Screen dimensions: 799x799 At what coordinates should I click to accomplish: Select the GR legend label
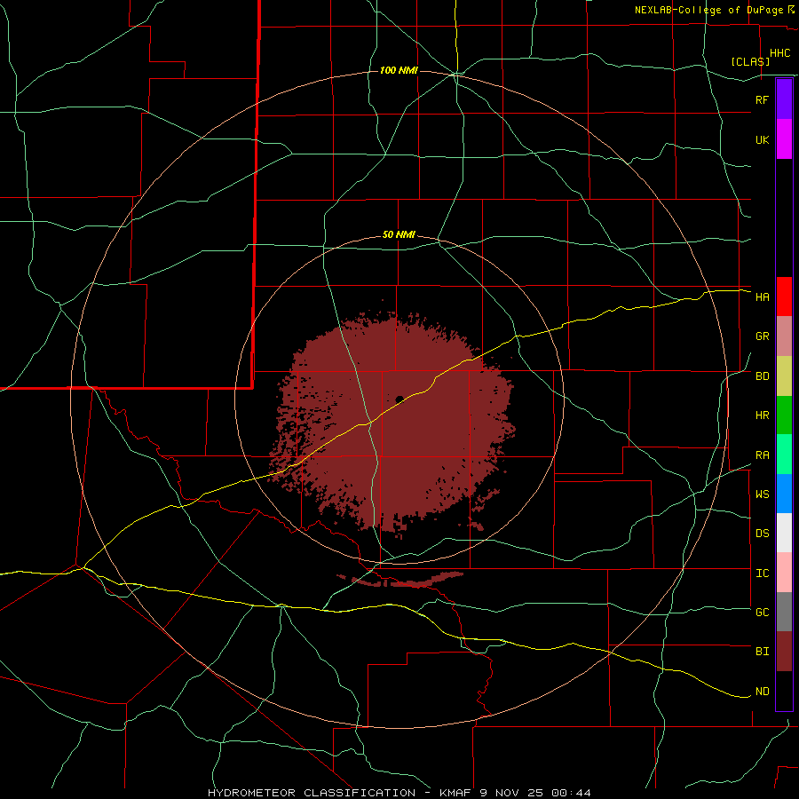pyautogui.click(x=763, y=336)
